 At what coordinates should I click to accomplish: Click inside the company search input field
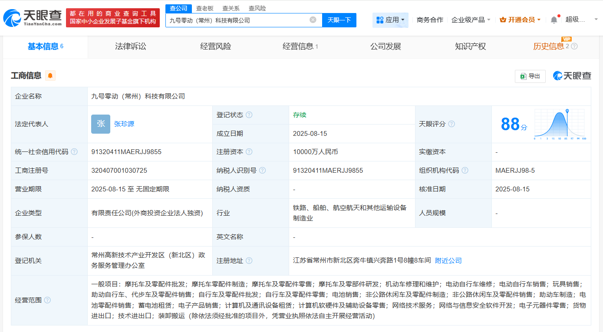239,20
